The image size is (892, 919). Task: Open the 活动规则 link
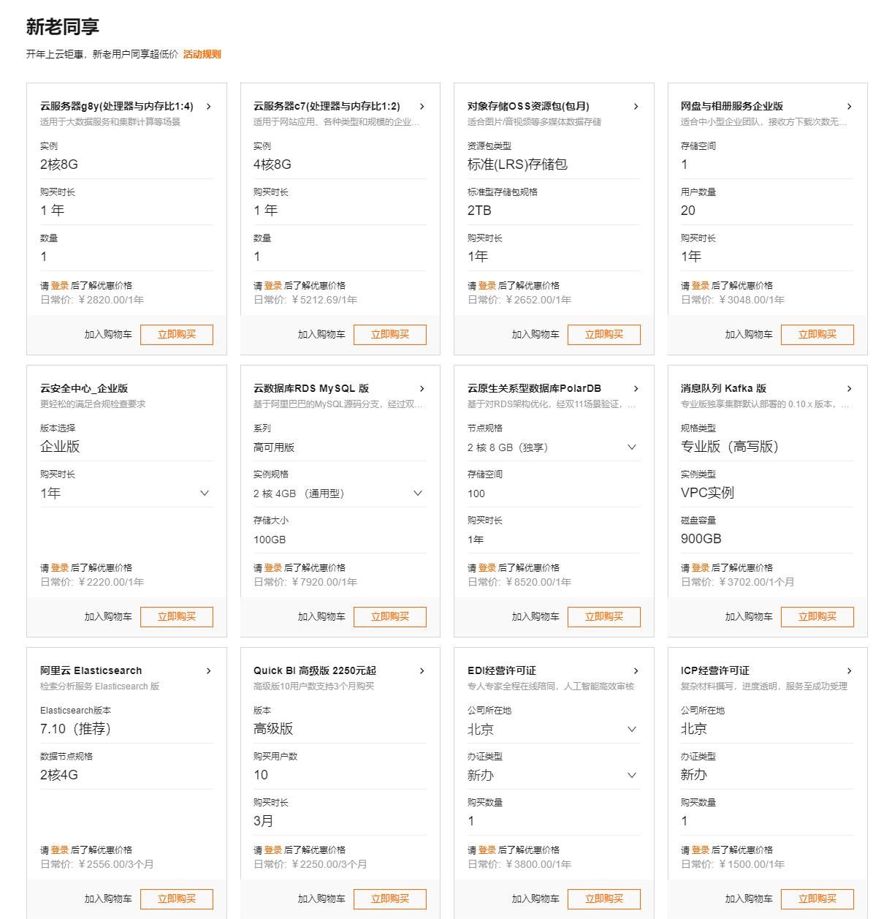point(202,54)
